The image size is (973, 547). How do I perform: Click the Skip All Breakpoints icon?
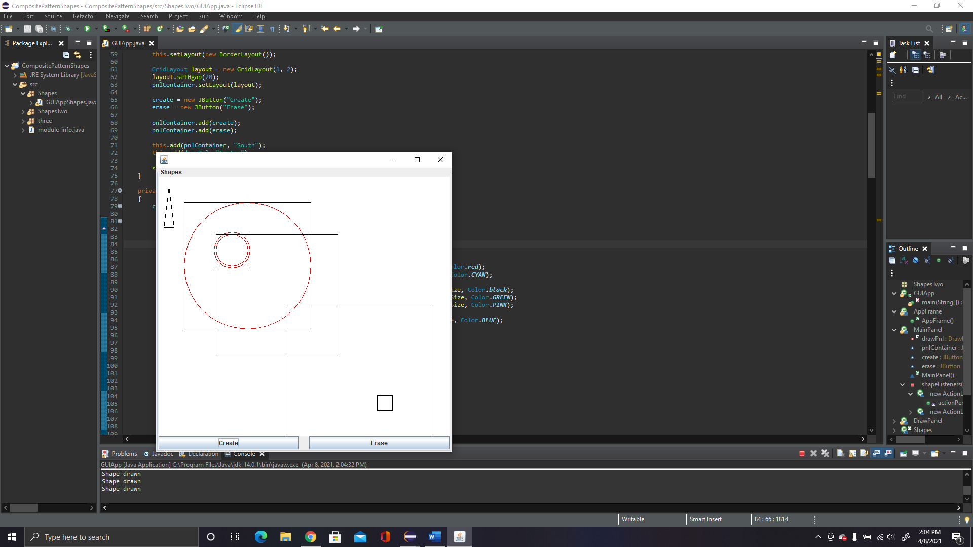point(54,29)
